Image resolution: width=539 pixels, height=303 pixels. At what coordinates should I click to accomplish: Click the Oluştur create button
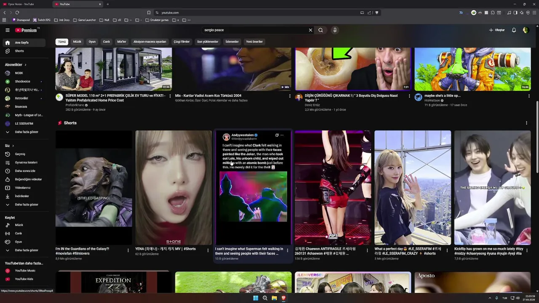pos(496,30)
